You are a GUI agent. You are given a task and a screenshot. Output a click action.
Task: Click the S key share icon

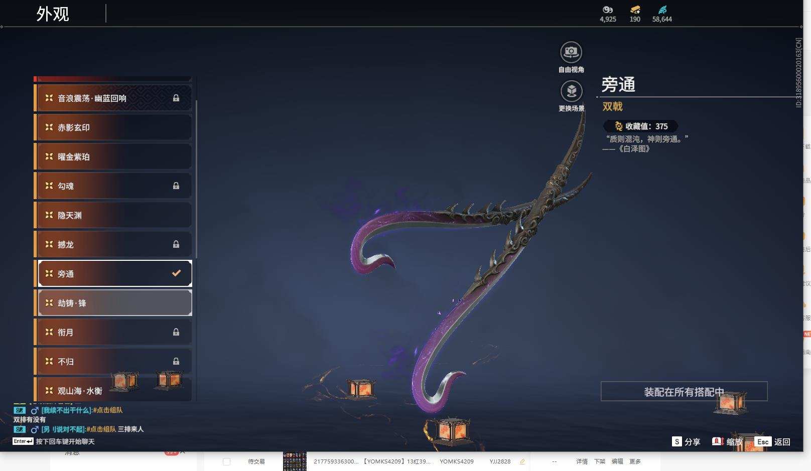point(677,441)
